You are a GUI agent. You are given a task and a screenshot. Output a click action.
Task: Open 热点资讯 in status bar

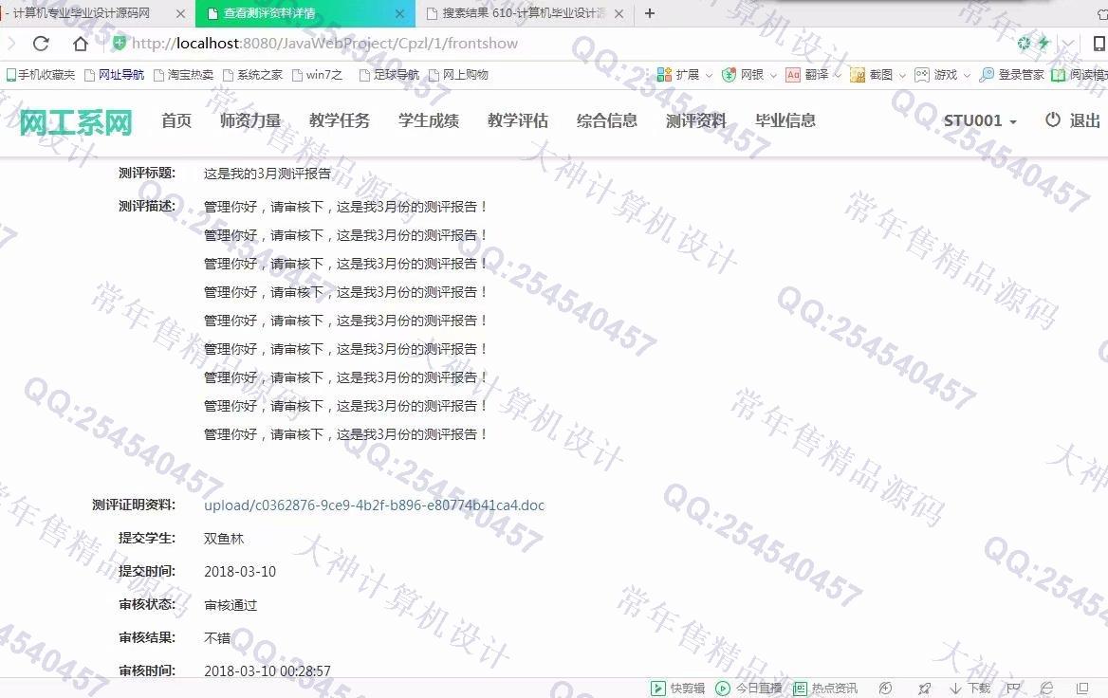pos(824,689)
